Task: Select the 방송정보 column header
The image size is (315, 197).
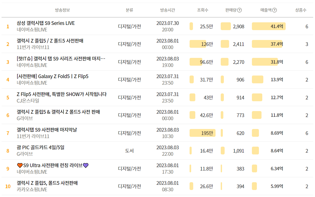Action: pos(62,10)
